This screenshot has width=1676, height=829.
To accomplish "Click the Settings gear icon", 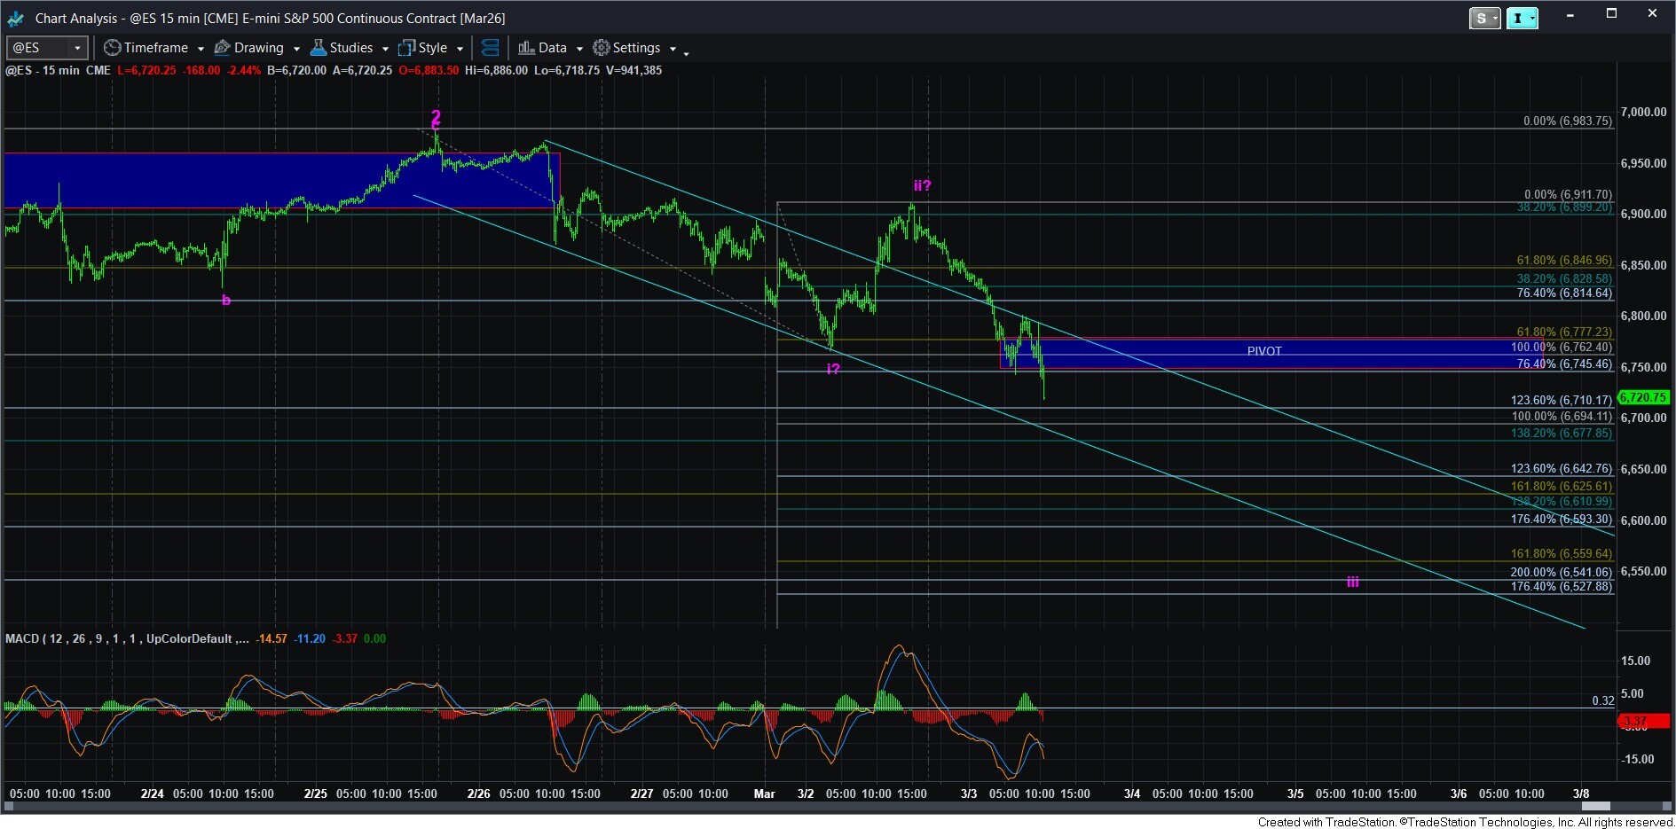I will click(602, 48).
